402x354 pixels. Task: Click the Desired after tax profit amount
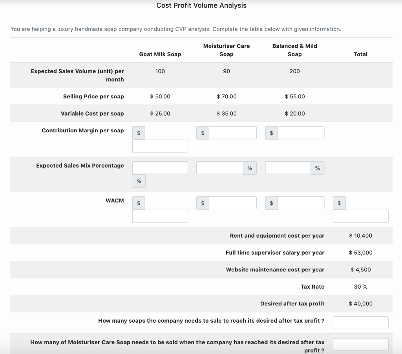(x=360, y=303)
